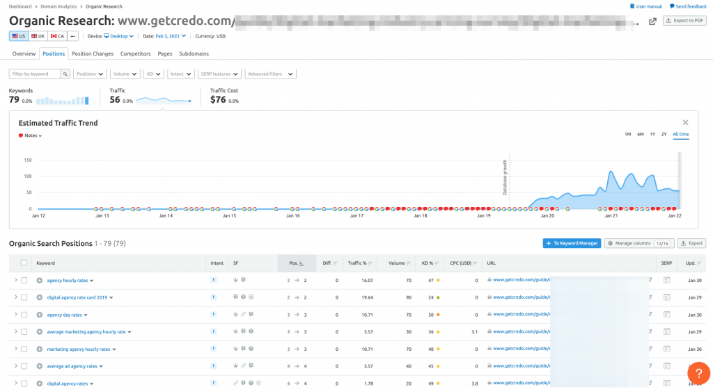This screenshot has height=389, width=713.
Task: Open Send feedback link
Action: 688,6
